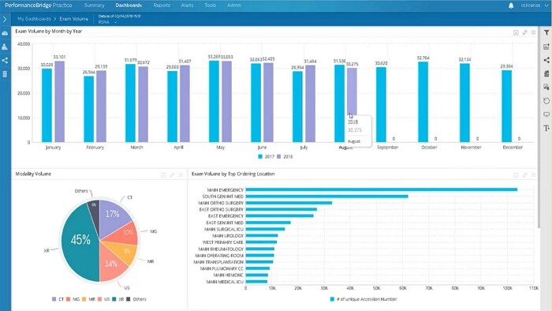Click the October 2017 bar labeled 32,764
Viewport: 552px width, 311px height.
tap(423, 102)
